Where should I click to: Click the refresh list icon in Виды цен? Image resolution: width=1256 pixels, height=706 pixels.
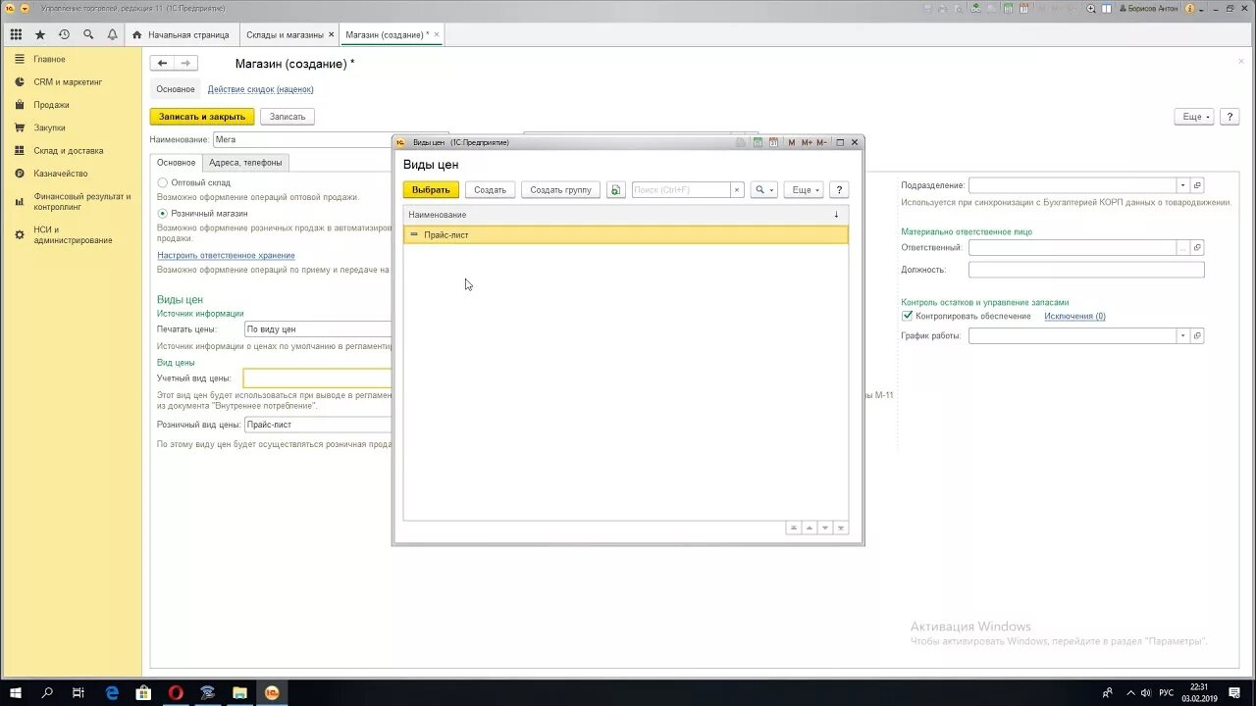coord(615,189)
